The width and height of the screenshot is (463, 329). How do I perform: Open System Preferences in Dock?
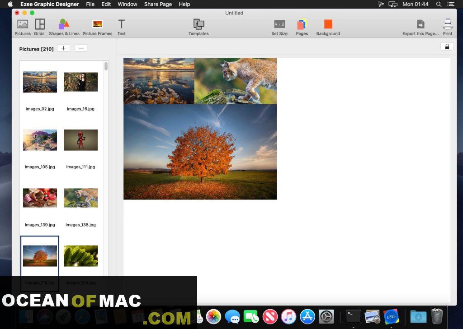pyautogui.click(x=326, y=317)
